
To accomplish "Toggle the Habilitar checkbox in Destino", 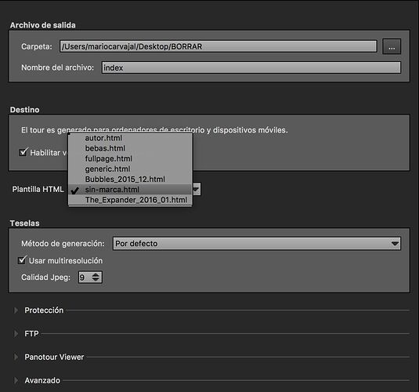I will [23, 152].
